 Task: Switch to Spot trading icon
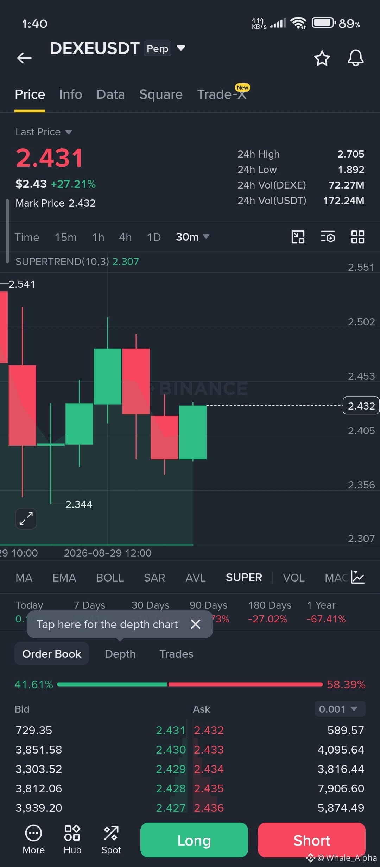click(x=111, y=840)
